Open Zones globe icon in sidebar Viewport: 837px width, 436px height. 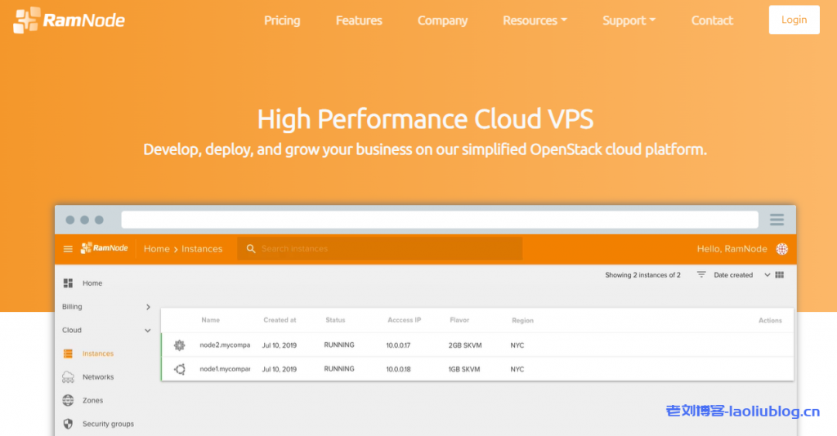coord(68,401)
